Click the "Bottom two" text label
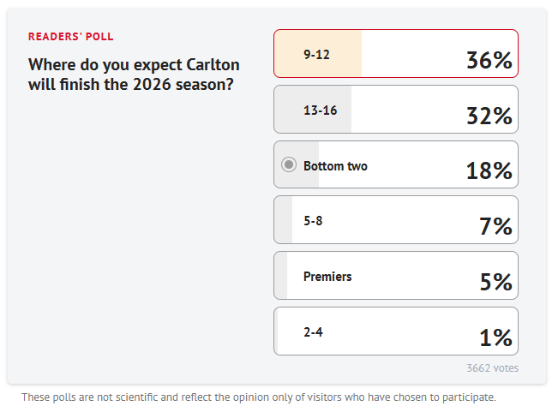 click(335, 165)
